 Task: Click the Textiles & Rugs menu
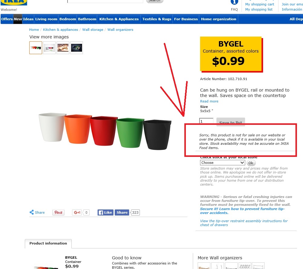click(x=157, y=19)
